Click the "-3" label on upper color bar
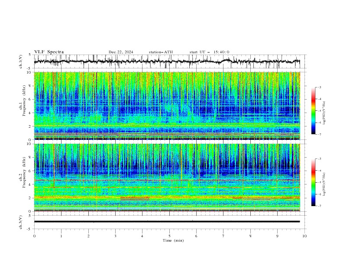Image resolution: width=343 pixels, height=265 pixels. tap(319, 87)
